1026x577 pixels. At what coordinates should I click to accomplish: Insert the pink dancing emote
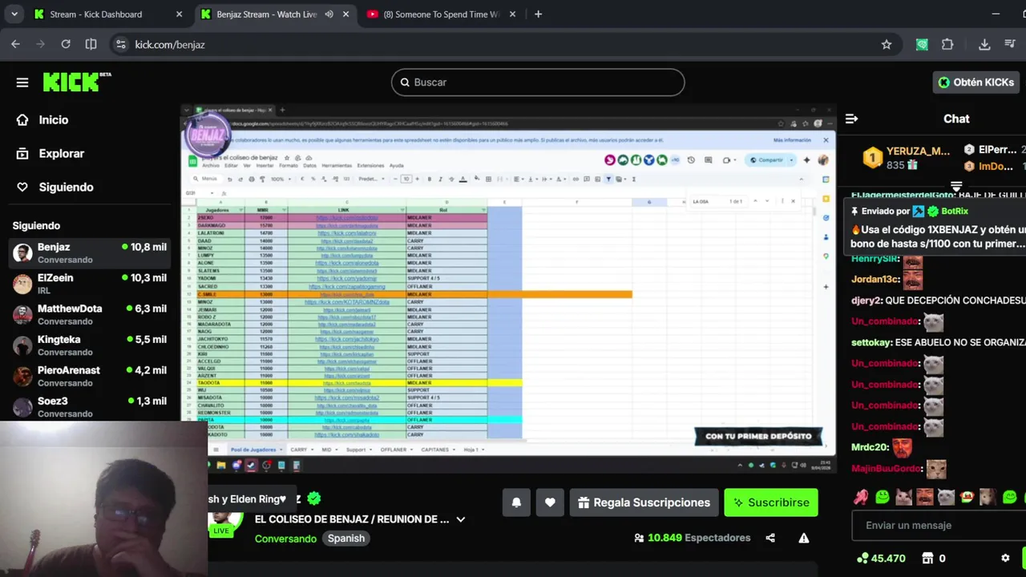click(861, 497)
